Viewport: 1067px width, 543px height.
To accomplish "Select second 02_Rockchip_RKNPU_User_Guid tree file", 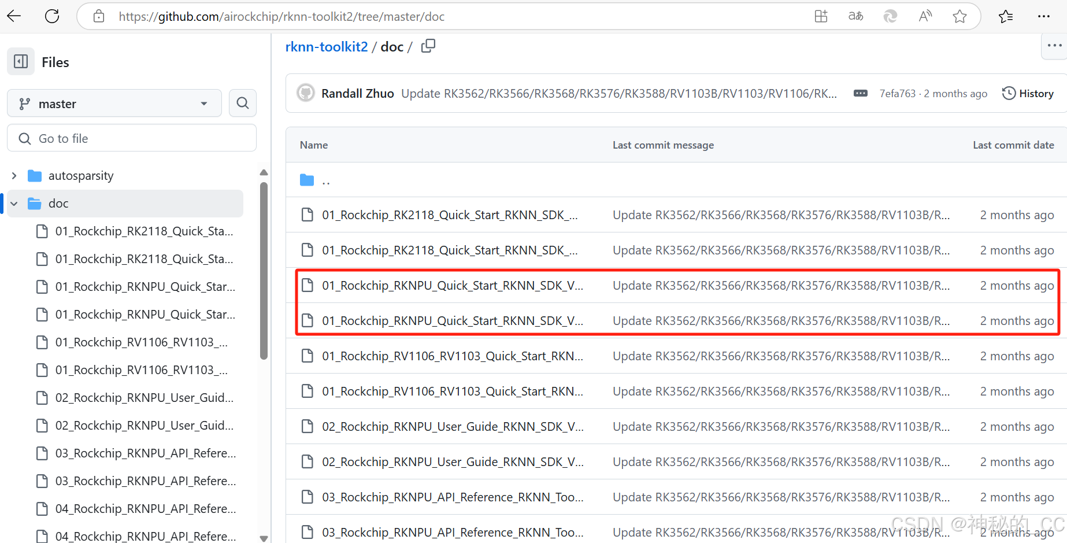I will 145,426.
